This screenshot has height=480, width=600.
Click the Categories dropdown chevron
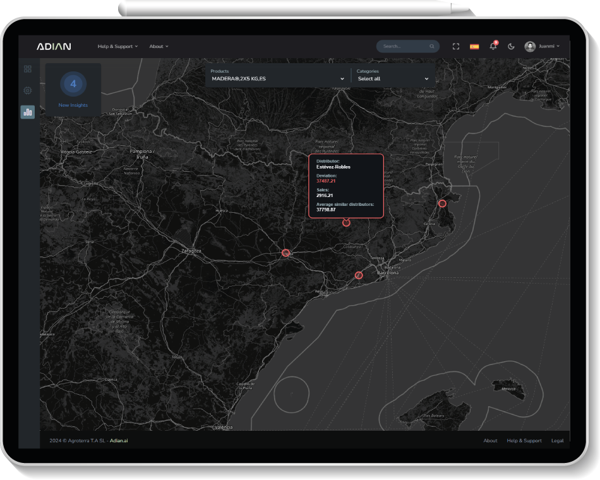point(426,79)
